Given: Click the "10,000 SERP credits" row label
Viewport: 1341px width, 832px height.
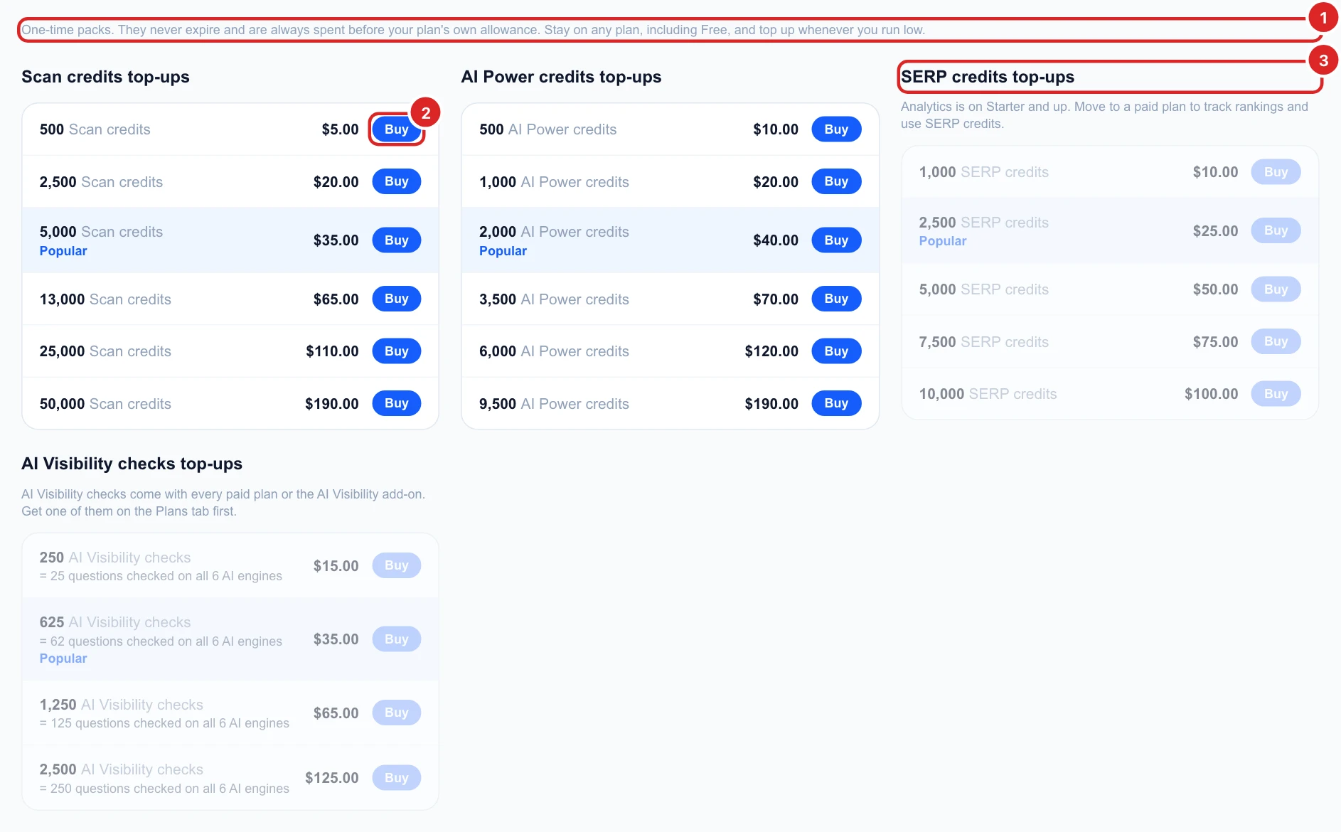Looking at the screenshot, I should [x=988, y=394].
